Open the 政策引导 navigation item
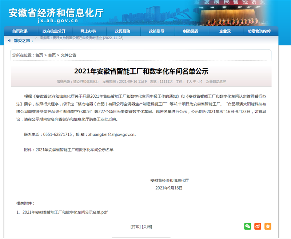This screenshot has width=291, height=239. [156, 31]
